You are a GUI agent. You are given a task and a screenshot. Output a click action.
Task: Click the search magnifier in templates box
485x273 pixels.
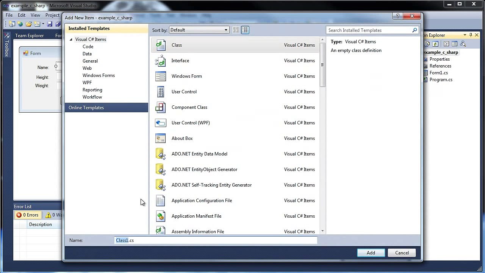coord(415,30)
